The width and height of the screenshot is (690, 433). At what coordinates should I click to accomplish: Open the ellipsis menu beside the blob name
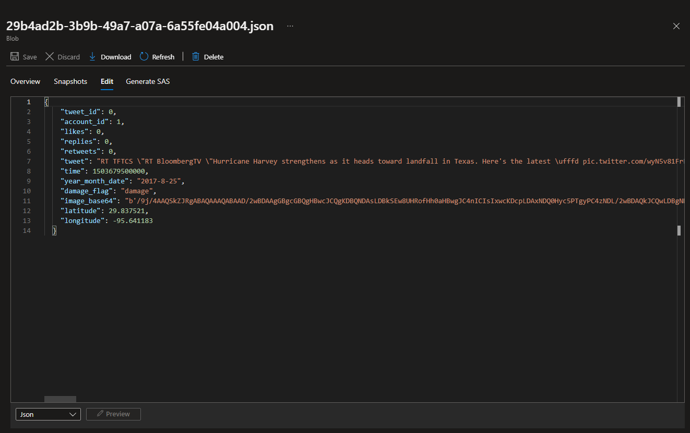pos(290,26)
